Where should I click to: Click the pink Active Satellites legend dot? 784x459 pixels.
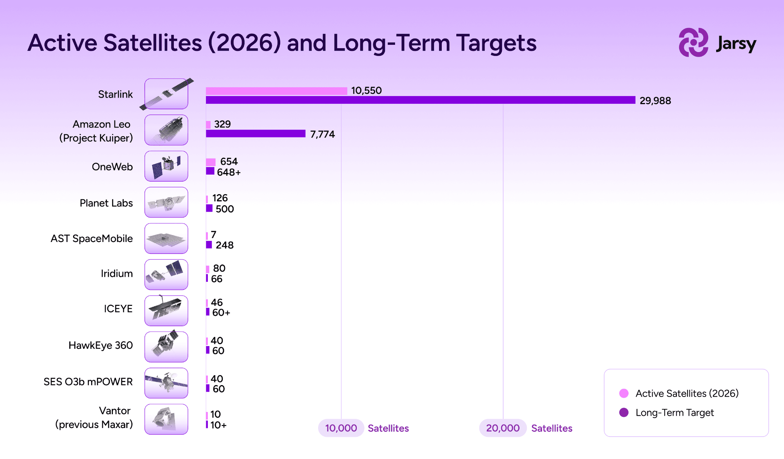[x=624, y=393]
